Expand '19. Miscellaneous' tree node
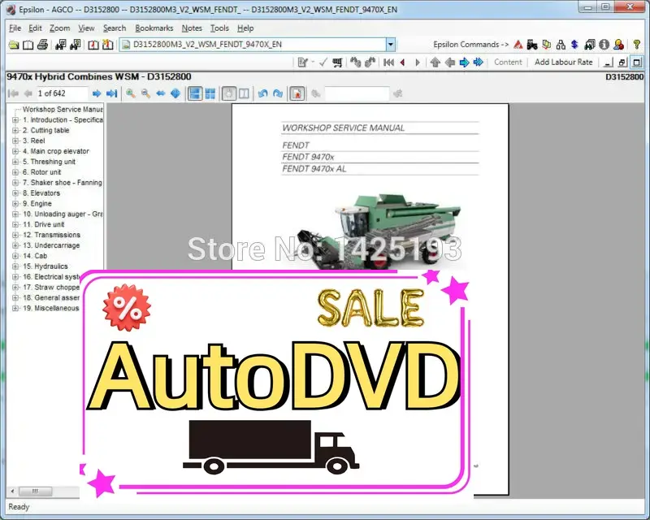The width and height of the screenshot is (650, 520). point(15,308)
